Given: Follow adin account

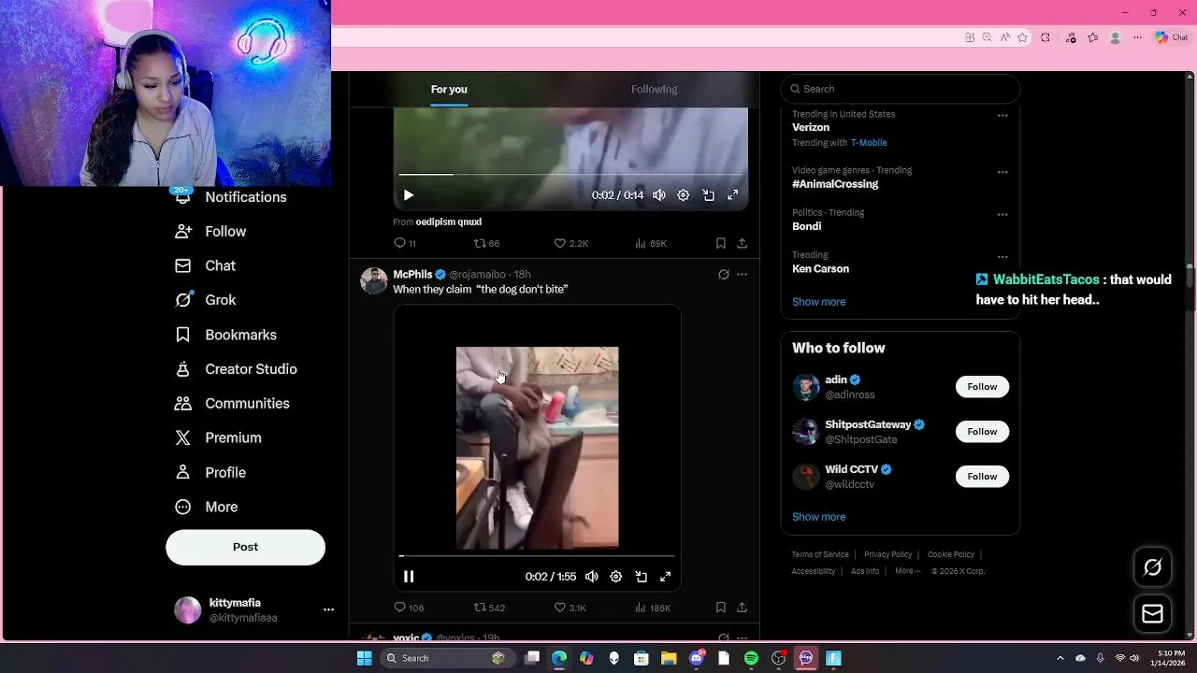Looking at the screenshot, I should [x=982, y=387].
